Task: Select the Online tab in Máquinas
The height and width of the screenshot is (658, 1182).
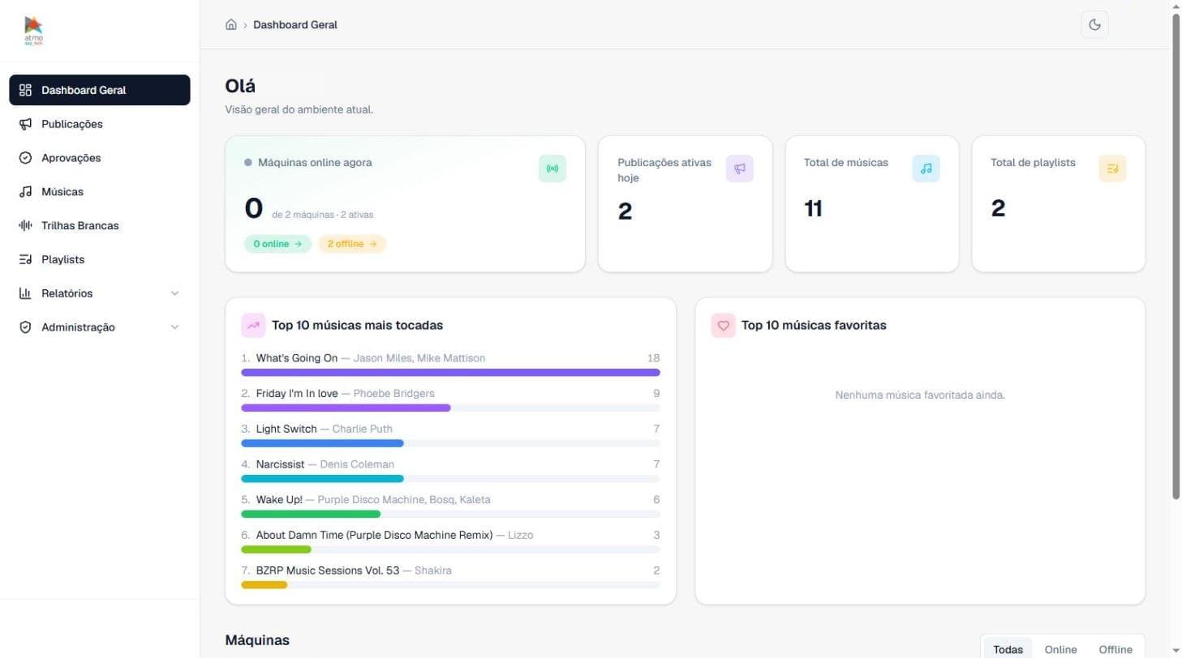Action: (1060, 649)
